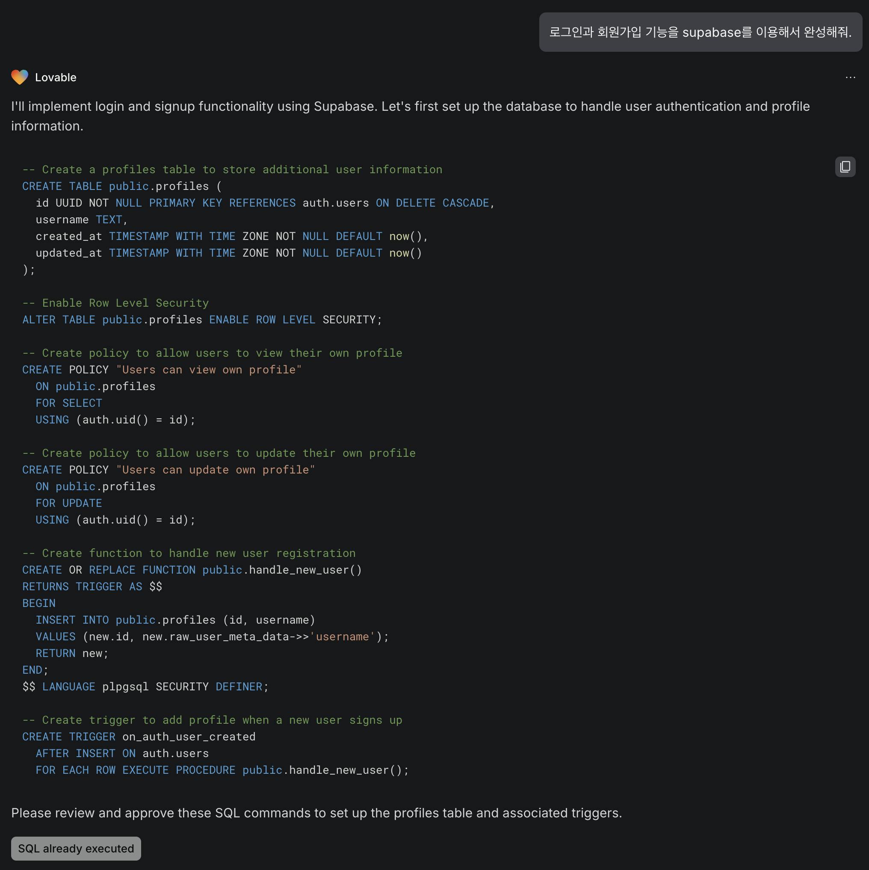Screen dimensions: 869x870
Task: Click the CREATE TRIGGER on_auth_user_created line
Action: tap(139, 736)
